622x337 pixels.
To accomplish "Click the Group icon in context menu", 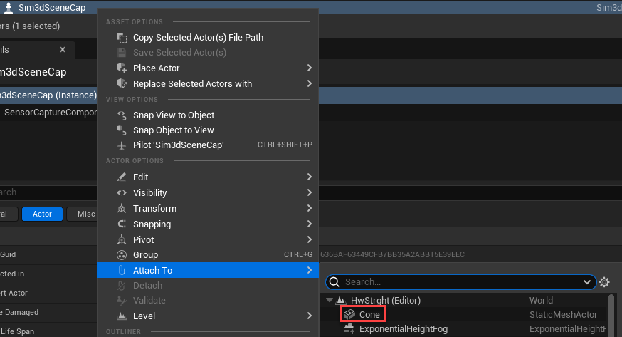I will 121,255.
